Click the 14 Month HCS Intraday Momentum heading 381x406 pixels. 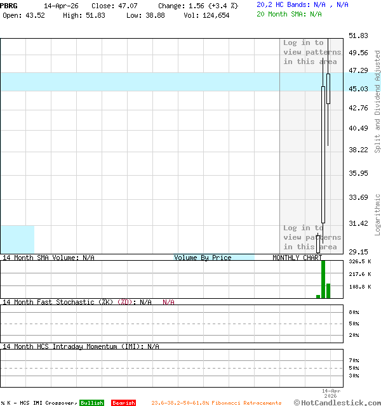click(72, 346)
